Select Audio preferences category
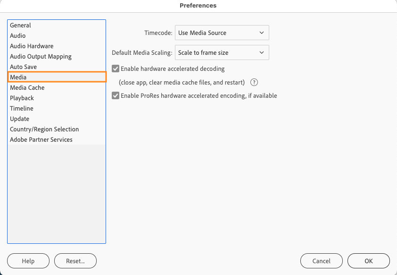The width and height of the screenshot is (397, 275). point(18,35)
